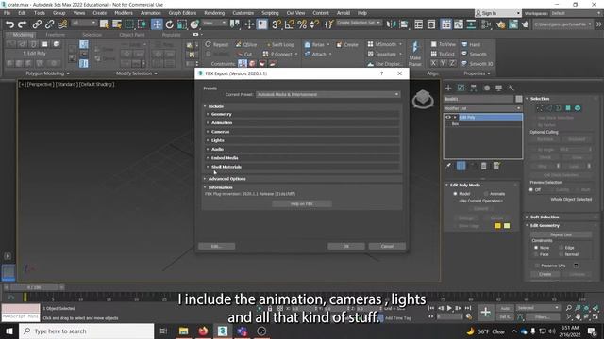
Task: Select the Select and Link chain icon
Action: coord(37,24)
